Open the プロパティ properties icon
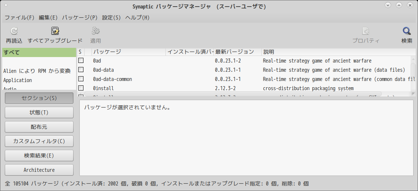Viewport: 418px width, 191px height. coord(366,31)
